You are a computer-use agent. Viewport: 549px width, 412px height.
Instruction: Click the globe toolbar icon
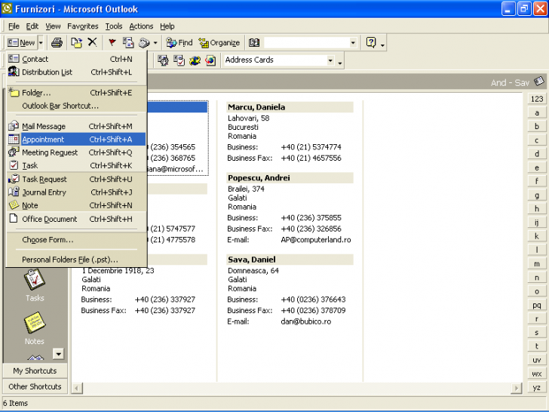point(195,60)
